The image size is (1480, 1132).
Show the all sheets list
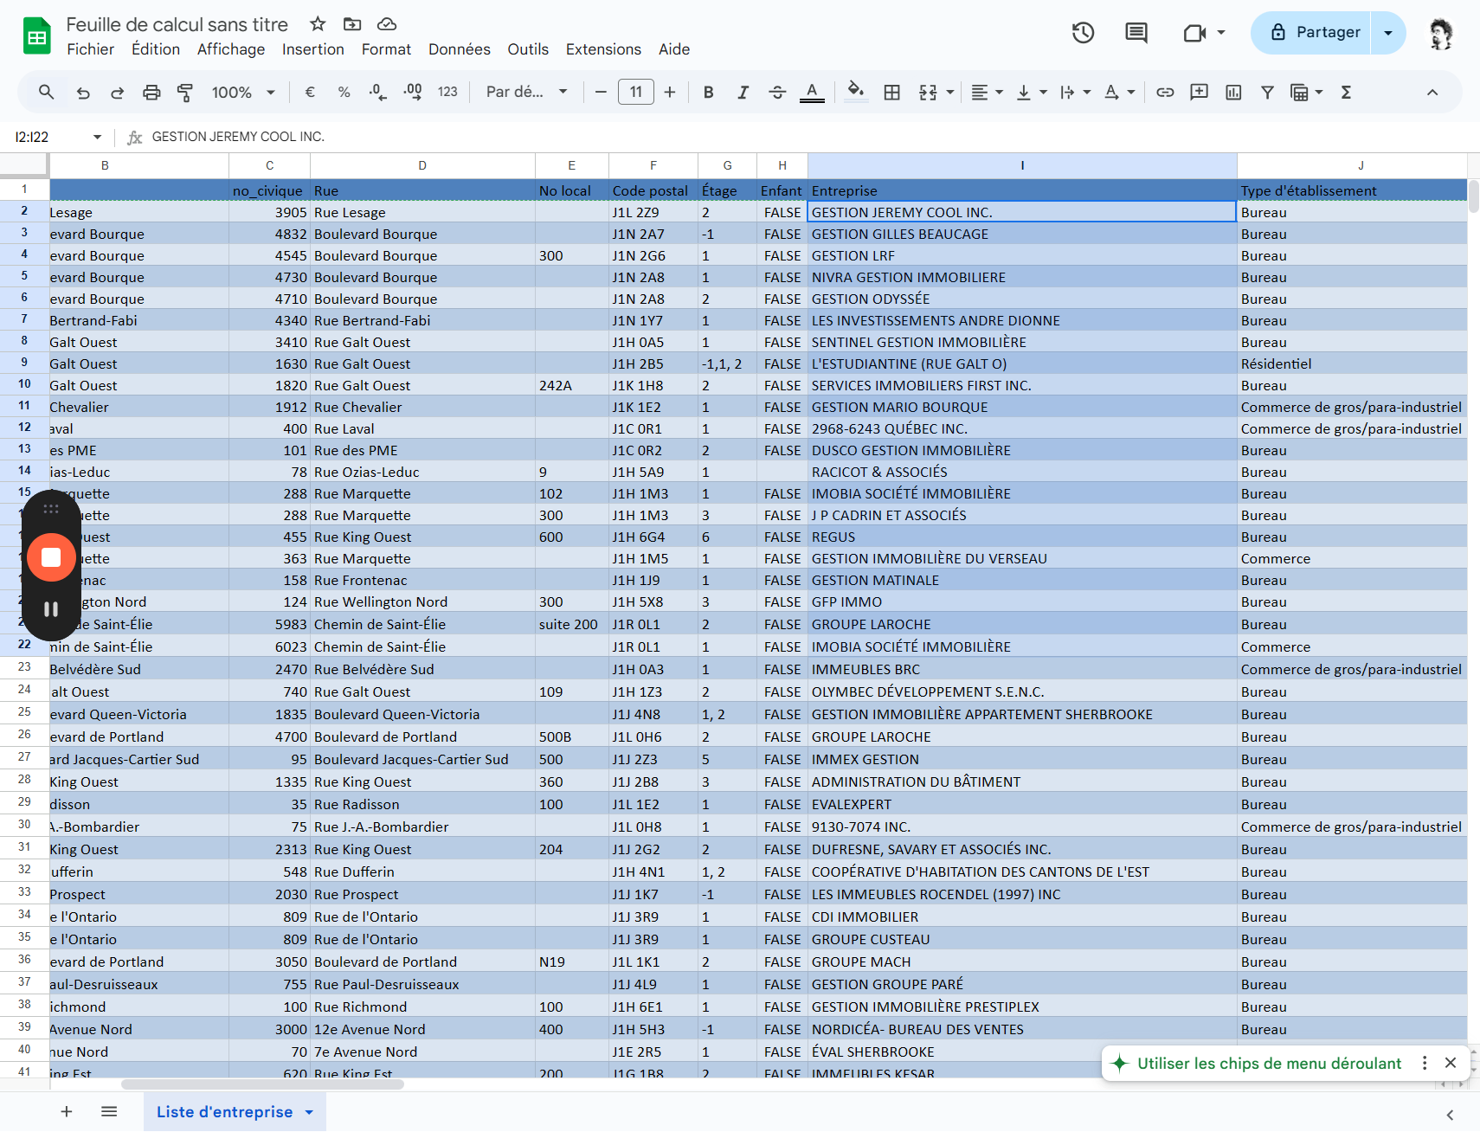point(109,1112)
